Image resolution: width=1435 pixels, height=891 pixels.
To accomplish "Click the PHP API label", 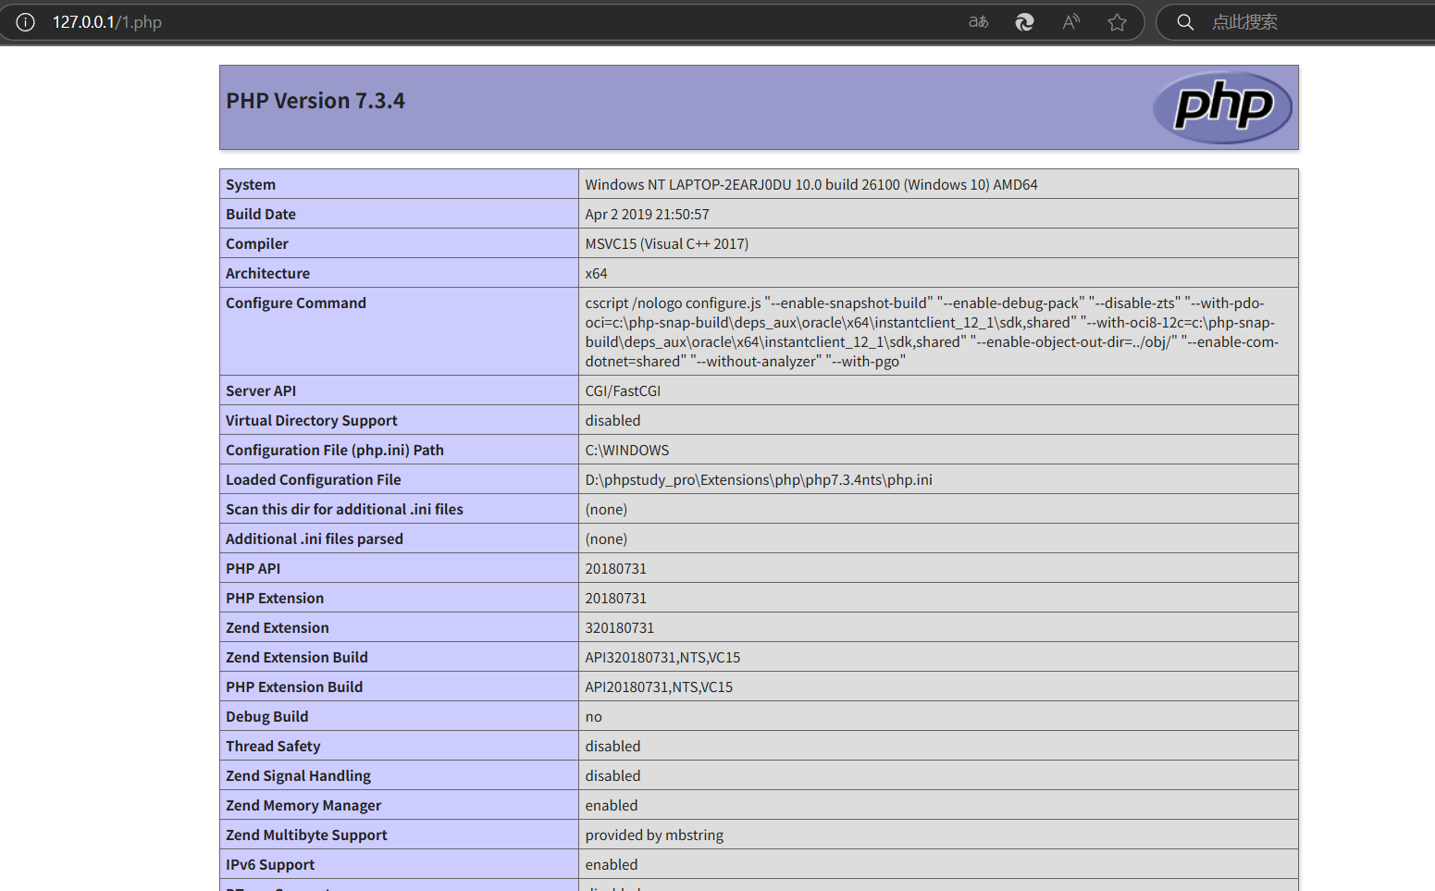I will pyautogui.click(x=253, y=568).
